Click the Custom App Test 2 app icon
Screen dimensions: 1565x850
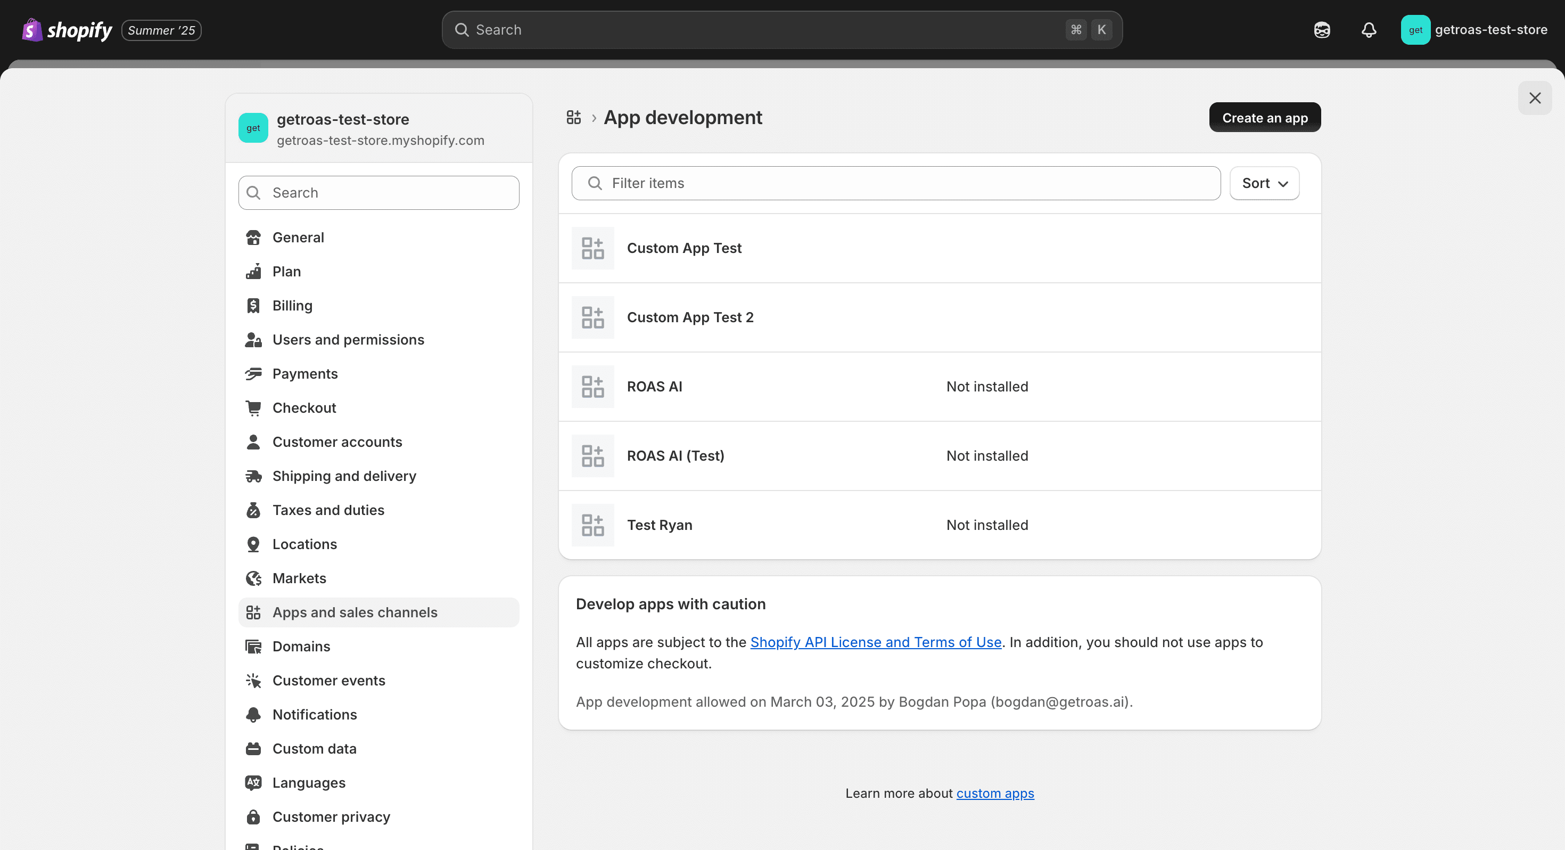592,317
